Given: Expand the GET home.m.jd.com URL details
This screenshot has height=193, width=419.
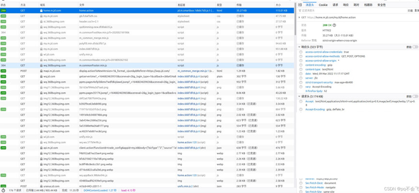Looking at the screenshot, I should [299, 17].
